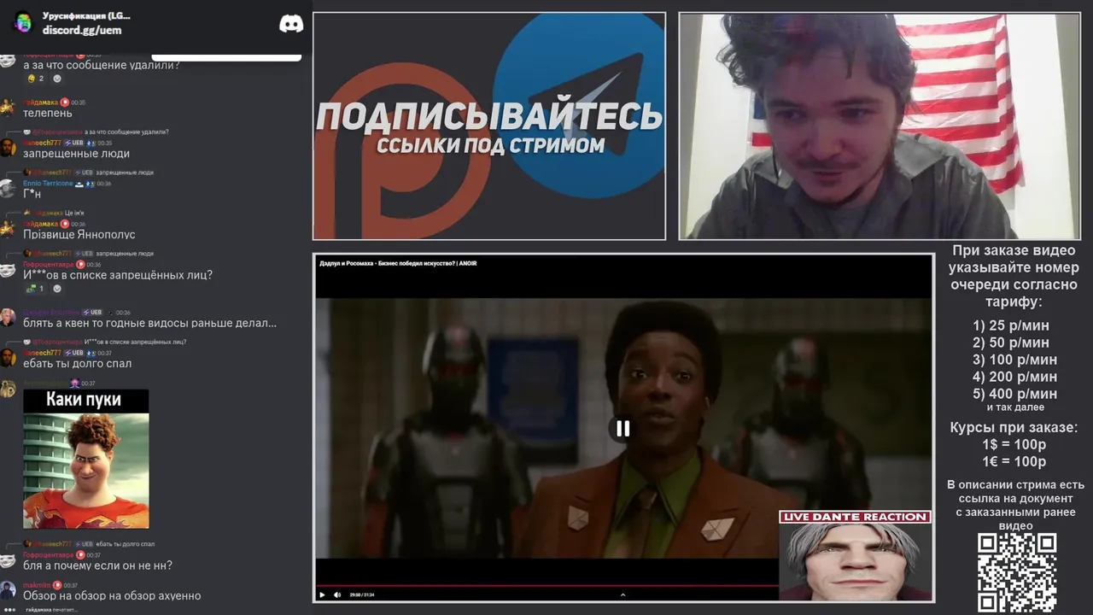Click the Урусификация server name in the header

pyautogui.click(x=86, y=15)
